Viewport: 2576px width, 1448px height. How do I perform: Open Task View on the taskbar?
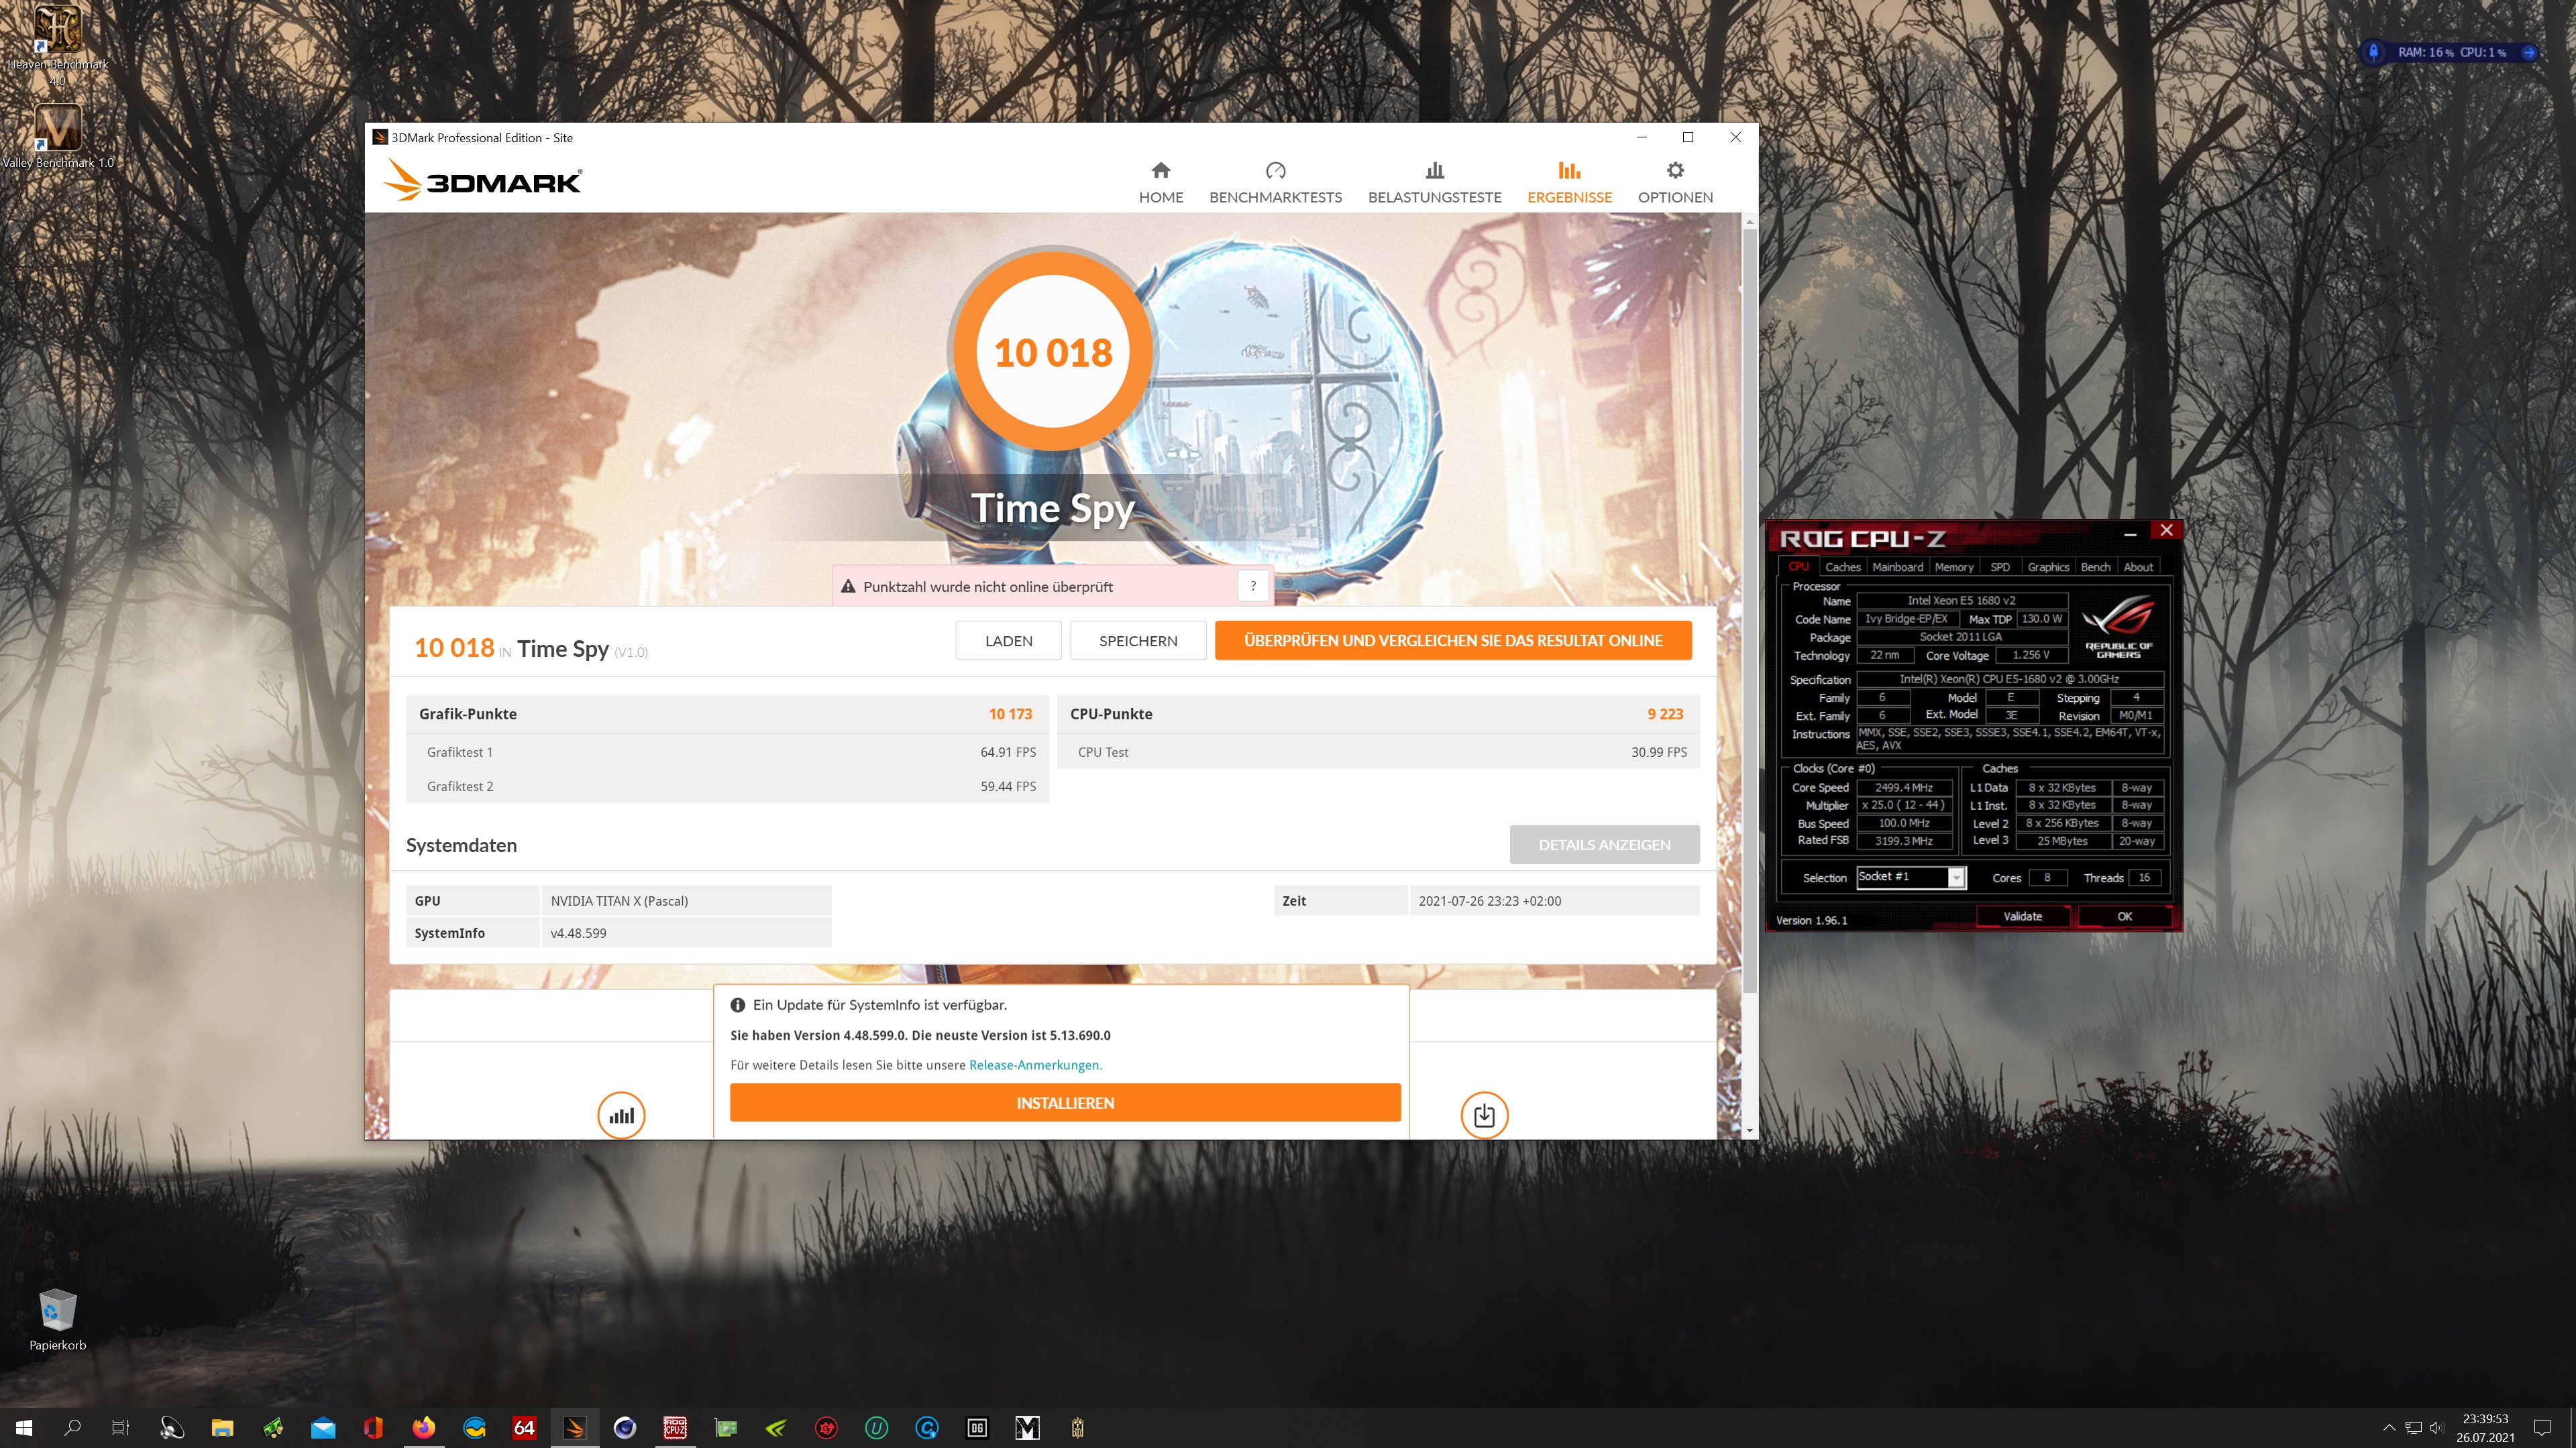point(120,1427)
